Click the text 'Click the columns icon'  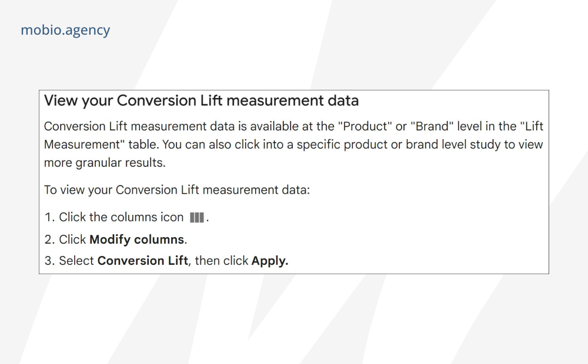click(121, 217)
